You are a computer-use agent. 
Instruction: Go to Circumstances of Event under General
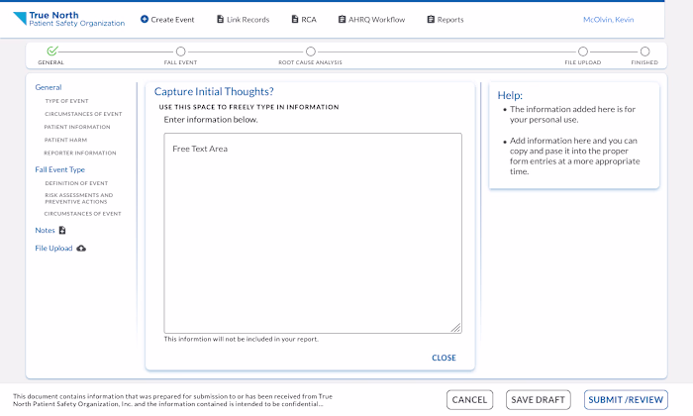point(83,114)
